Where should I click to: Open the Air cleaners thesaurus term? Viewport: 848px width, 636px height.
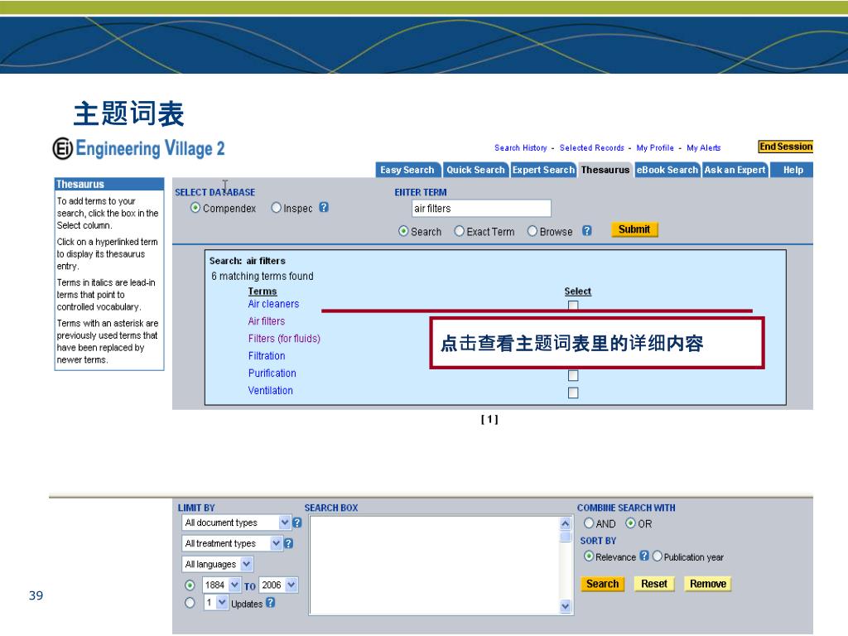(273, 304)
